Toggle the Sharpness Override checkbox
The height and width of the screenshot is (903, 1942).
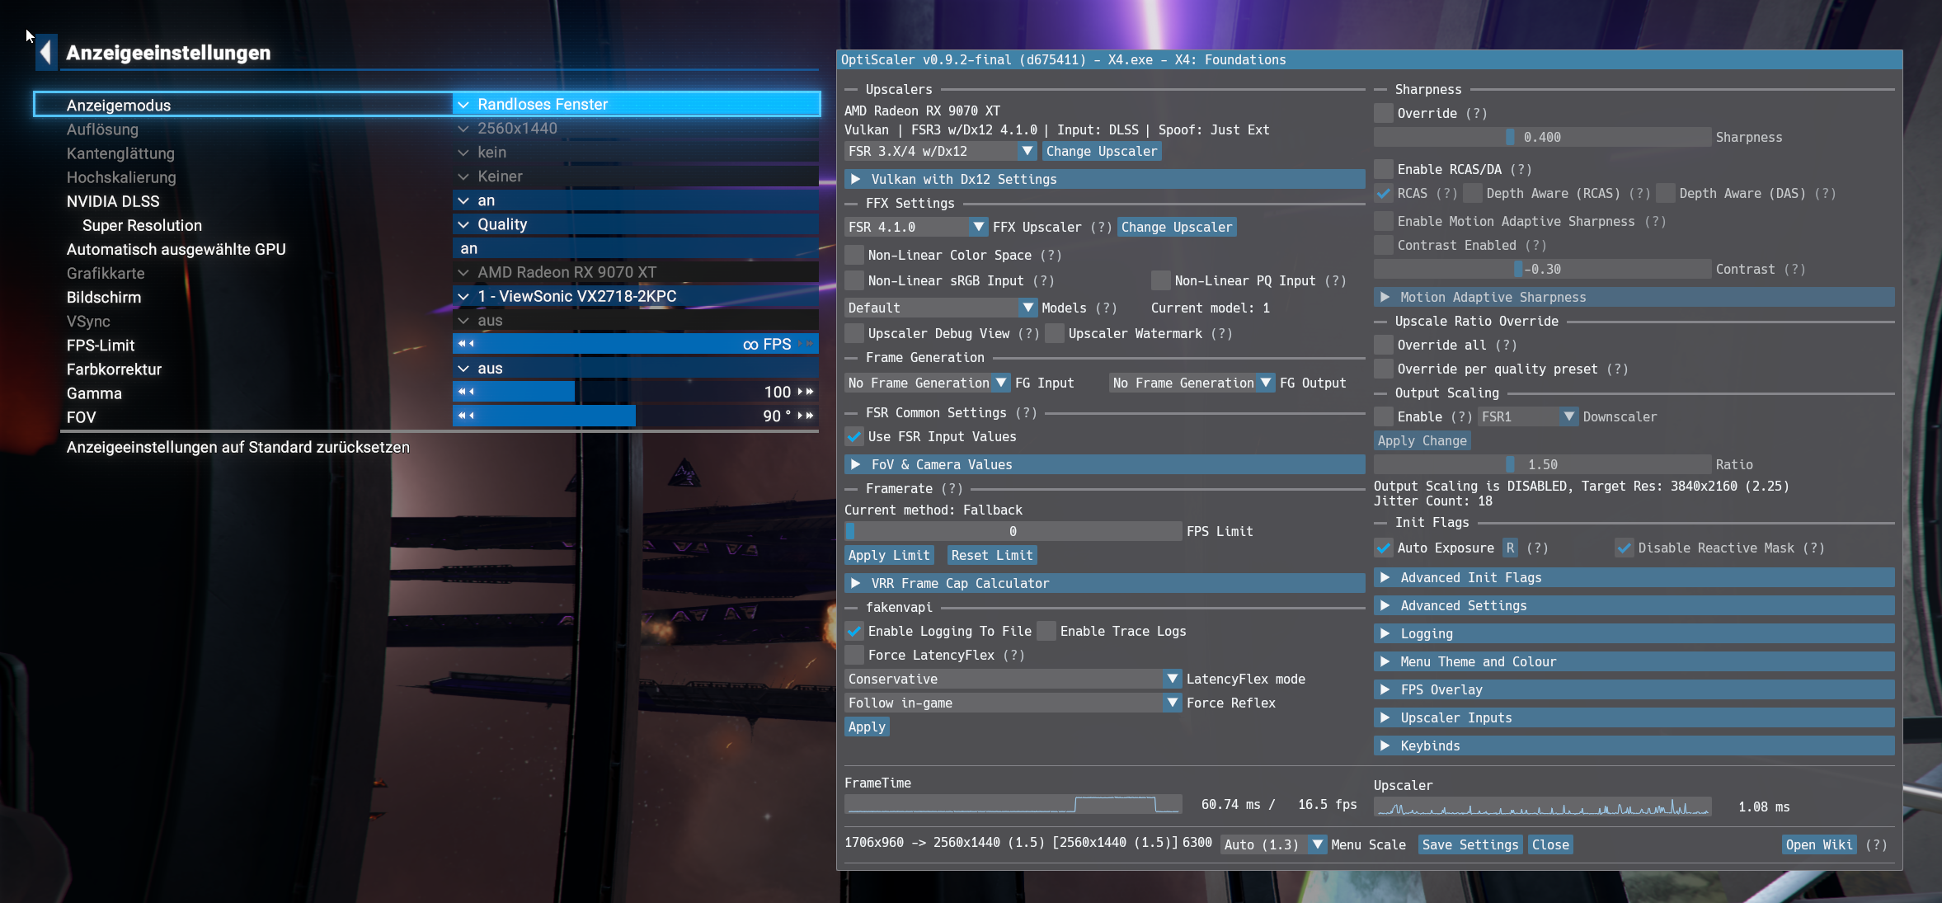tap(1384, 113)
